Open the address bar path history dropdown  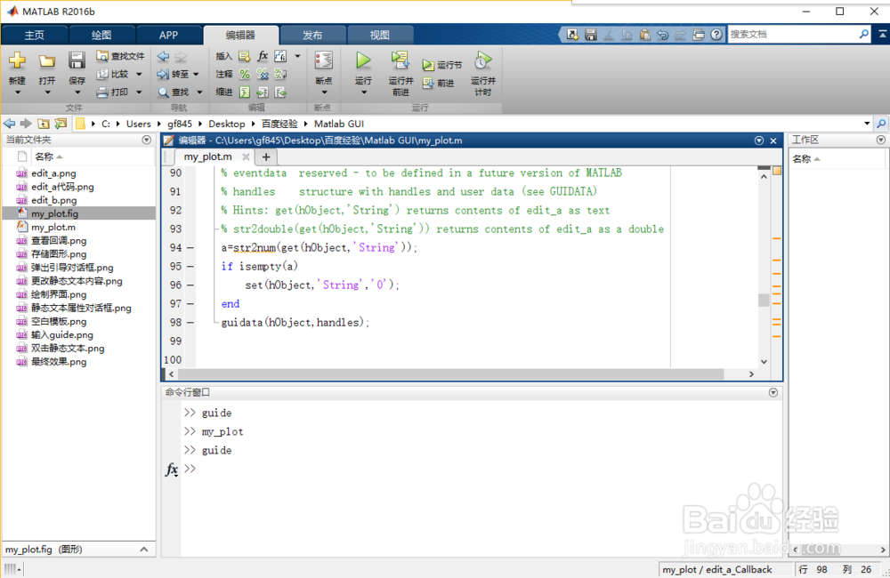867,123
